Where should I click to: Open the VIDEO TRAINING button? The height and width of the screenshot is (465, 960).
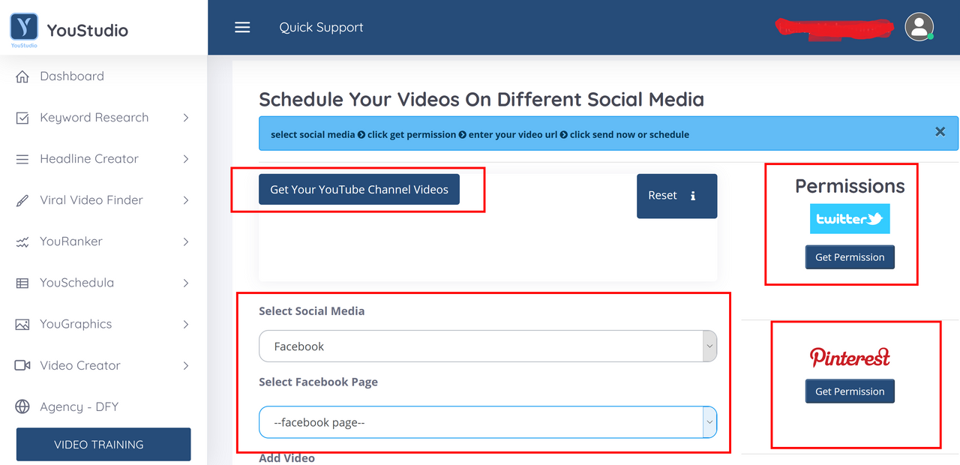[103, 445]
